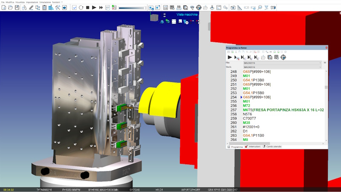This screenshot has height=192, width=341.
Task: Switch to the Interruzioni tab
Action: click(x=254, y=147)
